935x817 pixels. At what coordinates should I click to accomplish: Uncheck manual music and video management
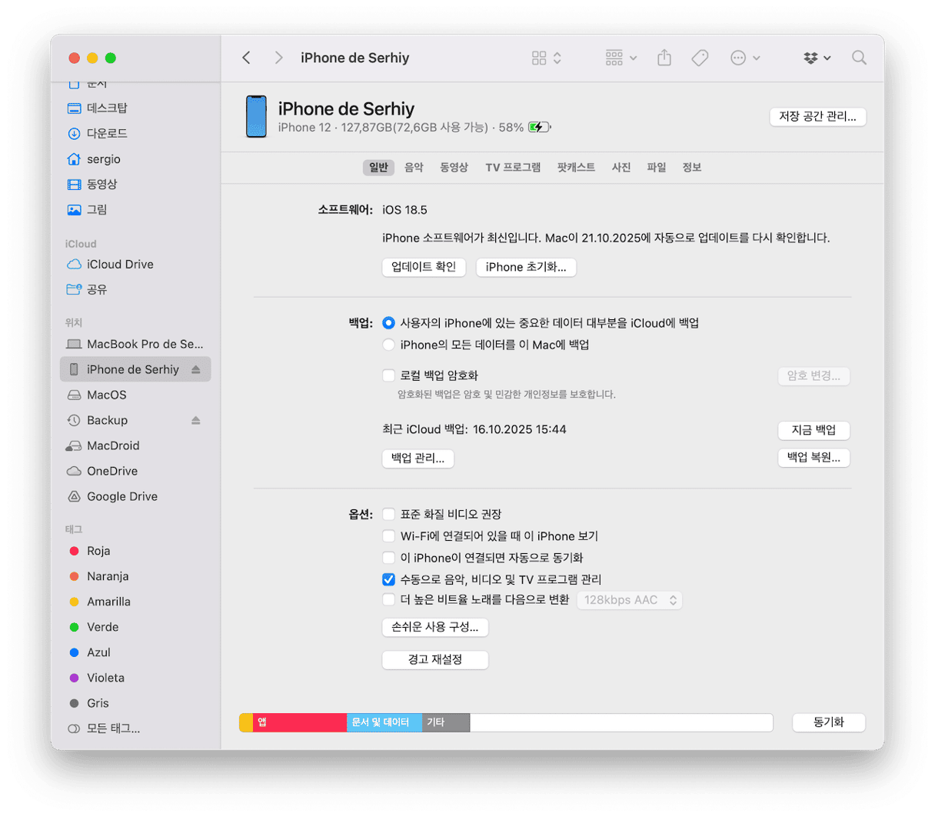click(x=389, y=579)
